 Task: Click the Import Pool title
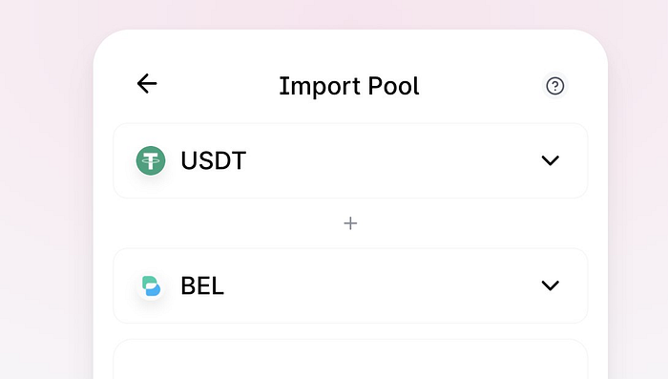coord(349,86)
